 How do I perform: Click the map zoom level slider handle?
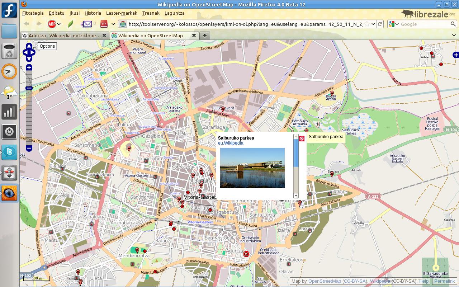click(x=29, y=88)
